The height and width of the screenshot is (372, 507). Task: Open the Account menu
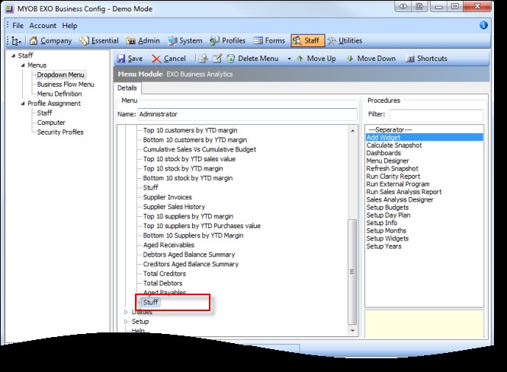click(x=43, y=26)
